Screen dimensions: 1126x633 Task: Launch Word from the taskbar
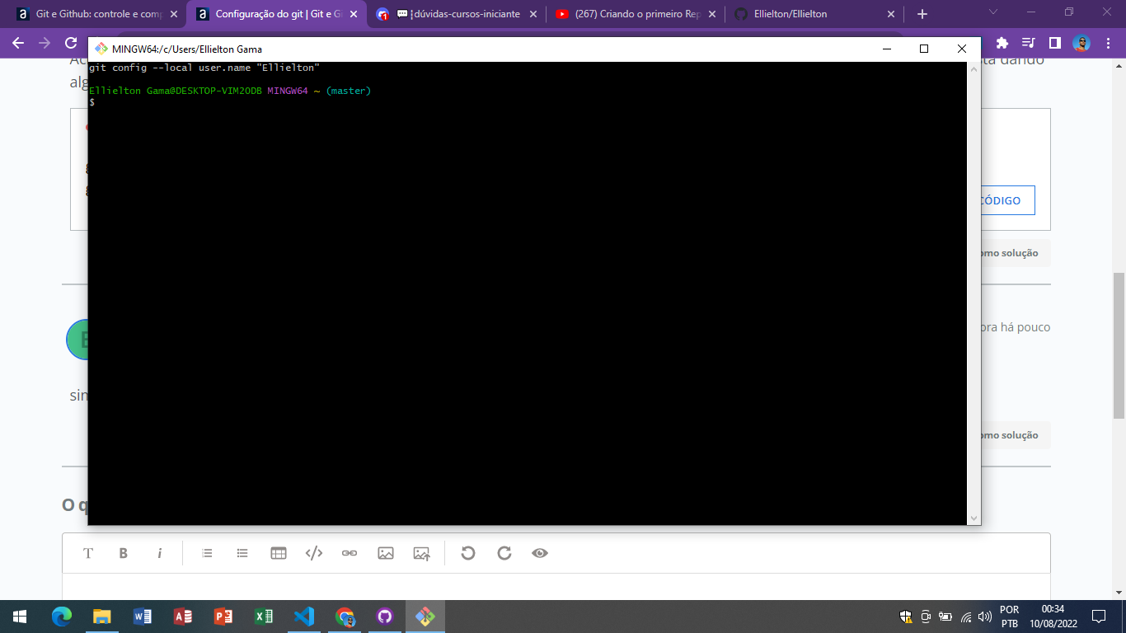click(143, 617)
